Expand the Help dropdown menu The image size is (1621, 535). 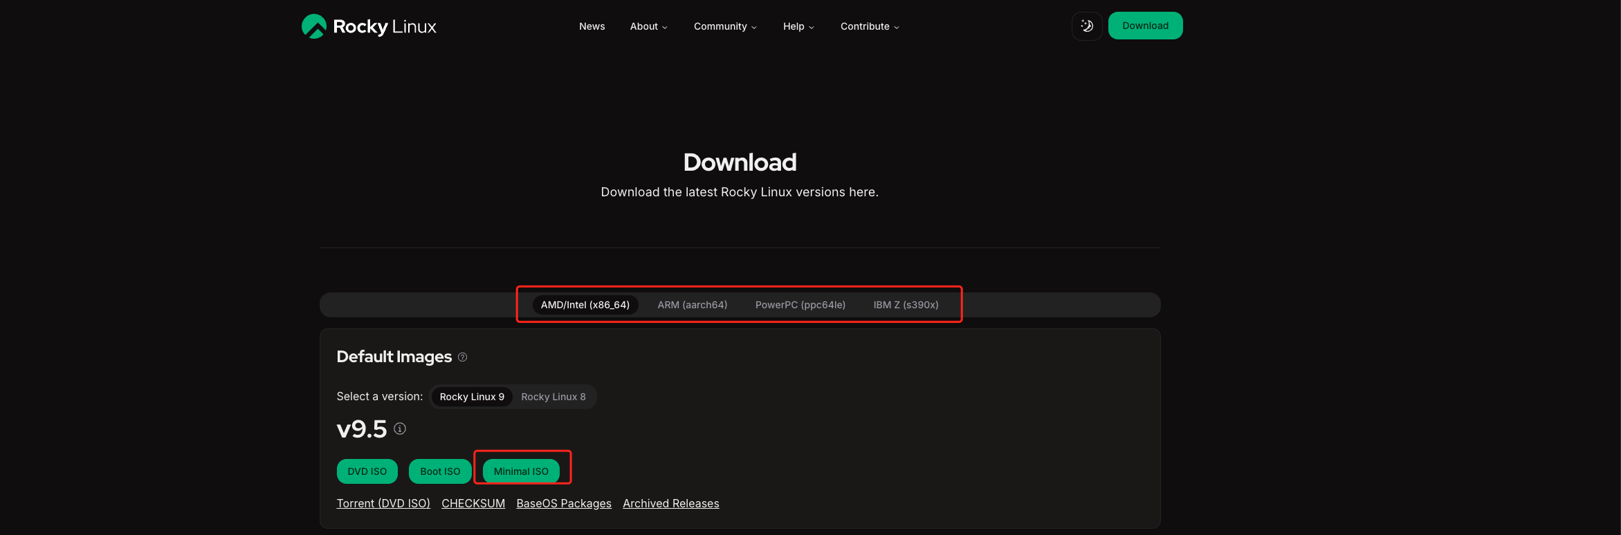pos(798,26)
